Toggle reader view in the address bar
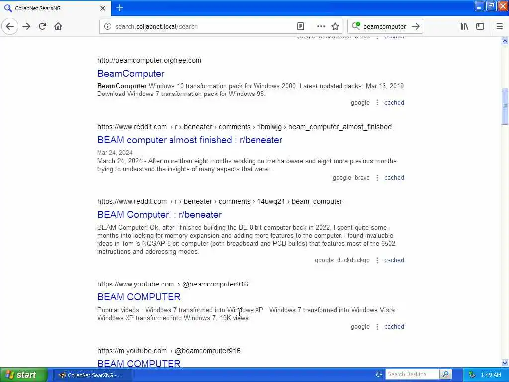This screenshot has width=509, height=382. [301, 26]
